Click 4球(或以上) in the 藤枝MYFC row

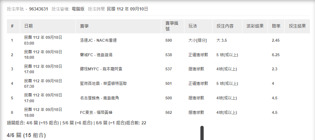(227, 69)
